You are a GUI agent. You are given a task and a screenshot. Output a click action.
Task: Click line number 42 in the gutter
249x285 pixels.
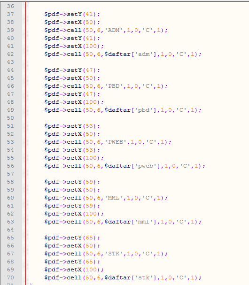click(x=10, y=54)
